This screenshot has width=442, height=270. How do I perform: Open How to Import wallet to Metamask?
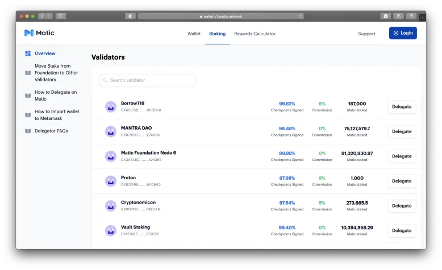57,115
